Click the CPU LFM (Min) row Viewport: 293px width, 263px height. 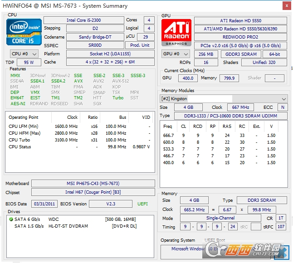point(79,126)
